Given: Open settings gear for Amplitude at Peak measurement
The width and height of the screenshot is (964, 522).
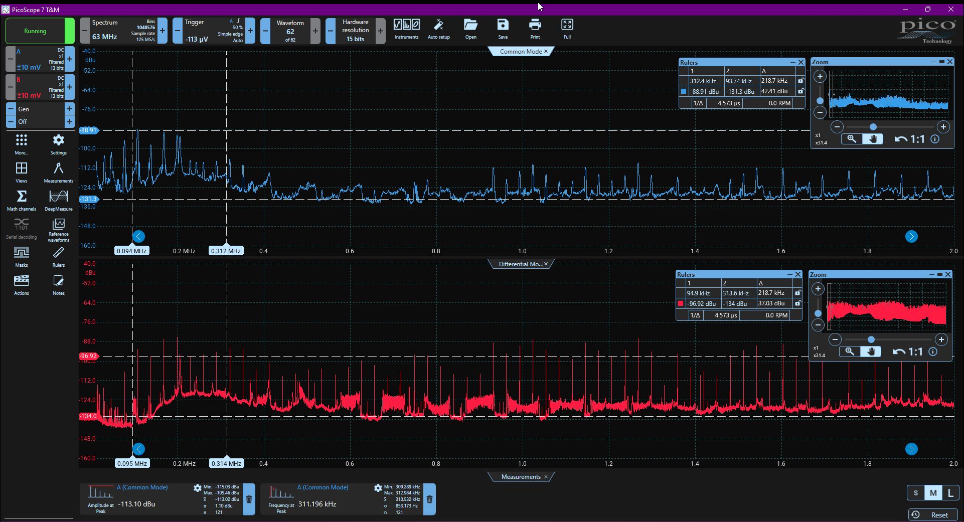Looking at the screenshot, I should pyautogui.click(x=197, y=488).
